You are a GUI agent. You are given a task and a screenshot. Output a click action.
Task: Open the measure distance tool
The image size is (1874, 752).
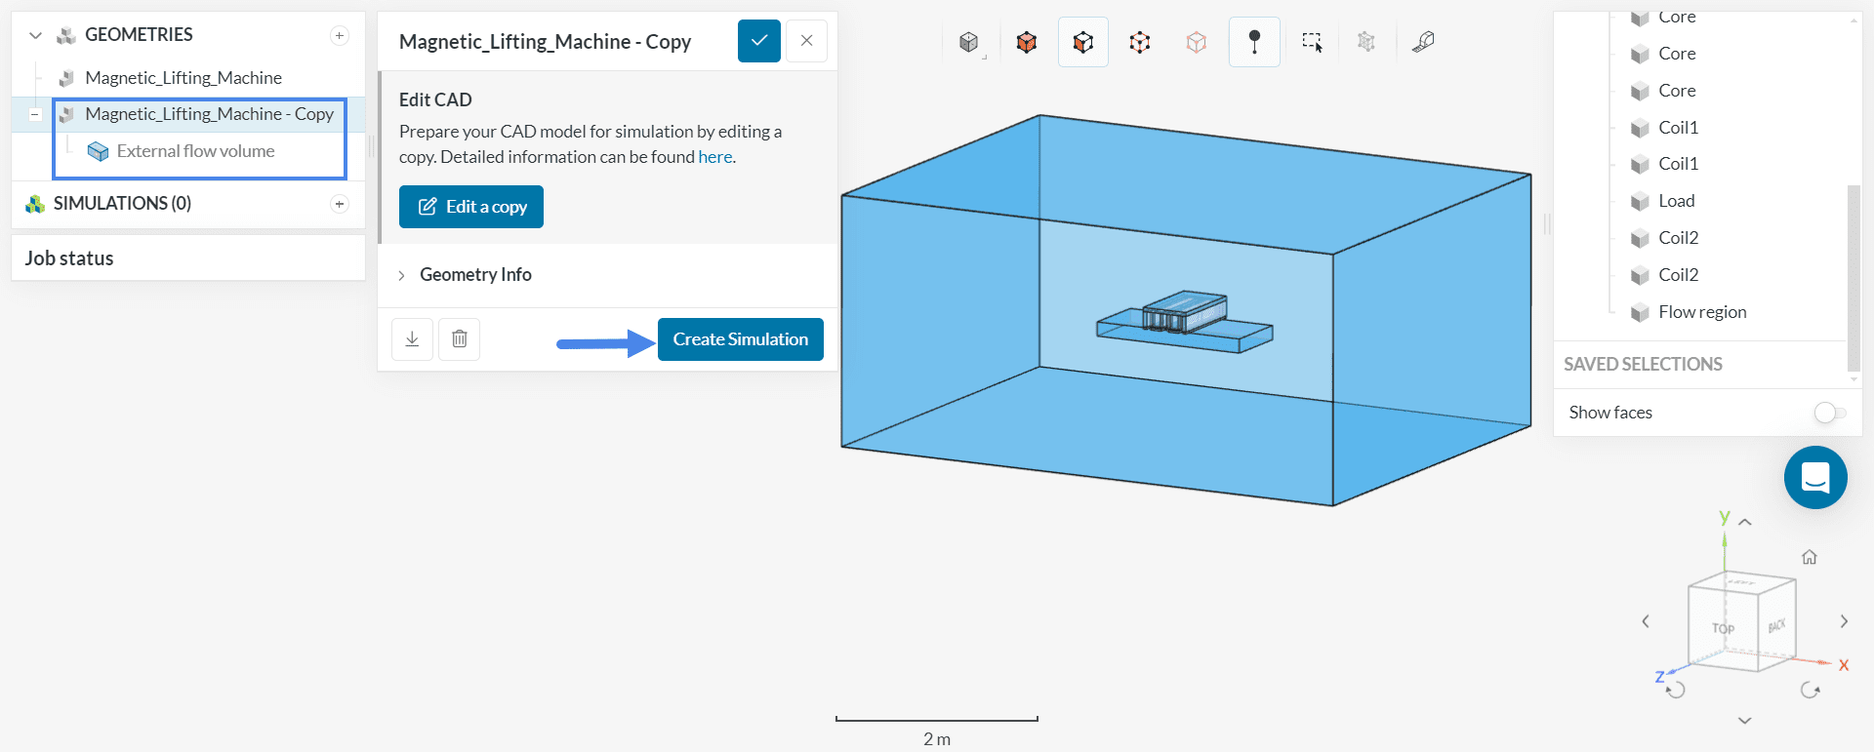[x=1423, y=42]
